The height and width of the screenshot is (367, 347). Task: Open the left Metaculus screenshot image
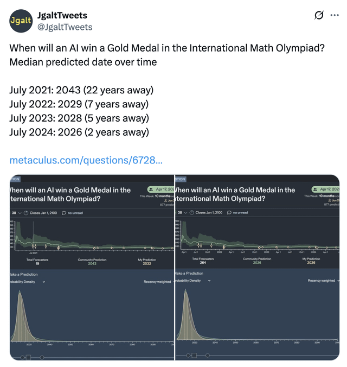92,268
